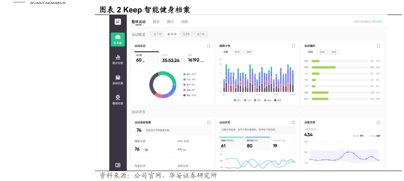Select 地点 in 运动偏好 card
Screen dimensions: 404x181
[x=334, y=52]
